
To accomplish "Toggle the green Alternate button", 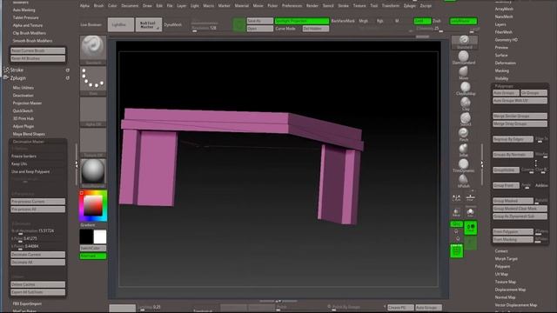I will coord(93,256).
